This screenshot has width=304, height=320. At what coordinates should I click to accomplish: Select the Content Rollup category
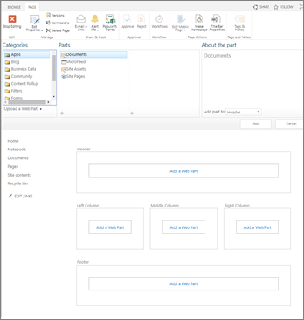click(x=21, y=83)
